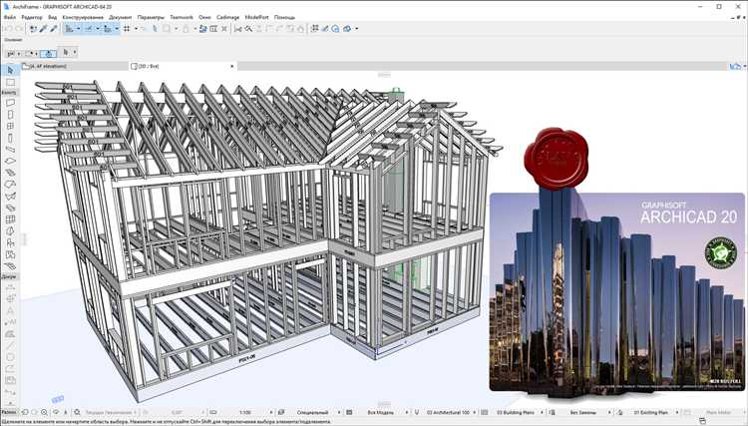
Task: Pick up parameters with the eyedropper icon
Action: (43, 29)
